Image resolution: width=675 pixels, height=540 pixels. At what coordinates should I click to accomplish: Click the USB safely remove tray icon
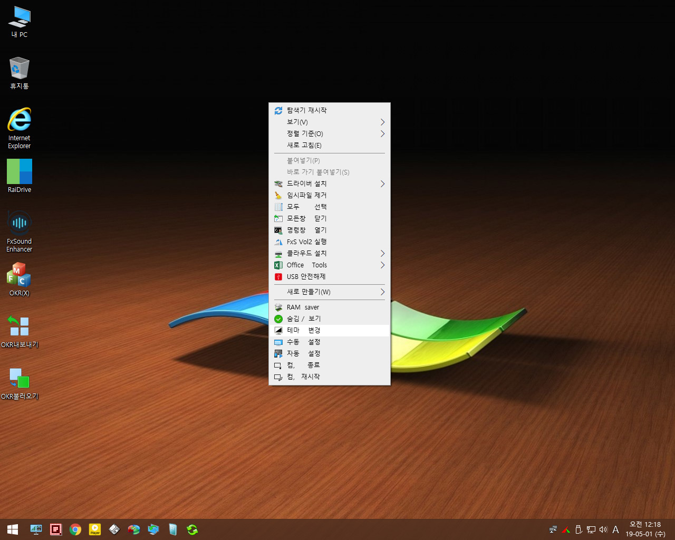[x=578, y=529]
